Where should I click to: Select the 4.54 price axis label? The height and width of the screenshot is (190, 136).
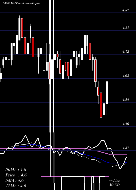click(x=126, y=100)
